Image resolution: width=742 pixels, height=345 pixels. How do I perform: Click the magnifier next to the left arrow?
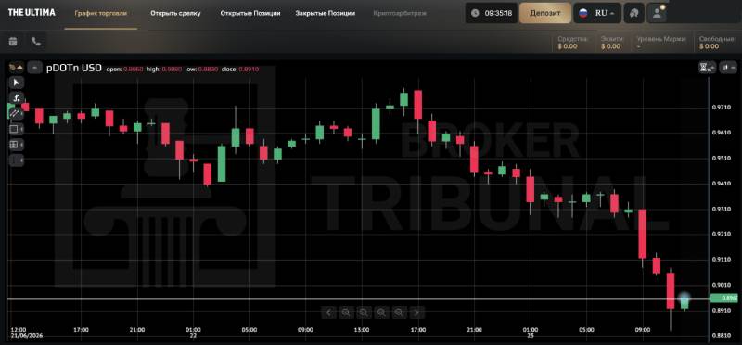point(346,313)
